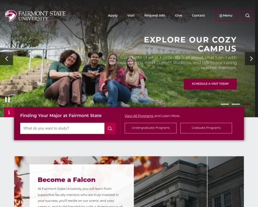Screen dimensions: 258x207
Task: Open the Give navigation link
Action: pos(178,16)
